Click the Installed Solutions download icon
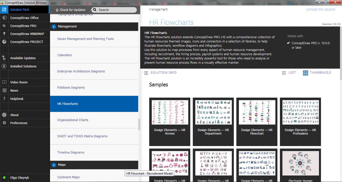 click(x=4, y=66)
